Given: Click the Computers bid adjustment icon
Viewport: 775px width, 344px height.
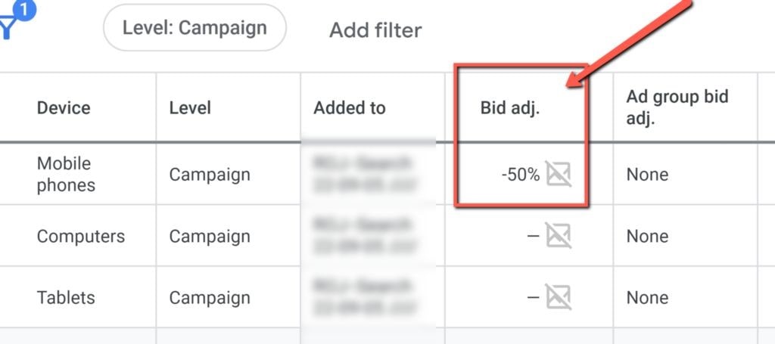Looking at the screenshot, I should coord(559,235).
